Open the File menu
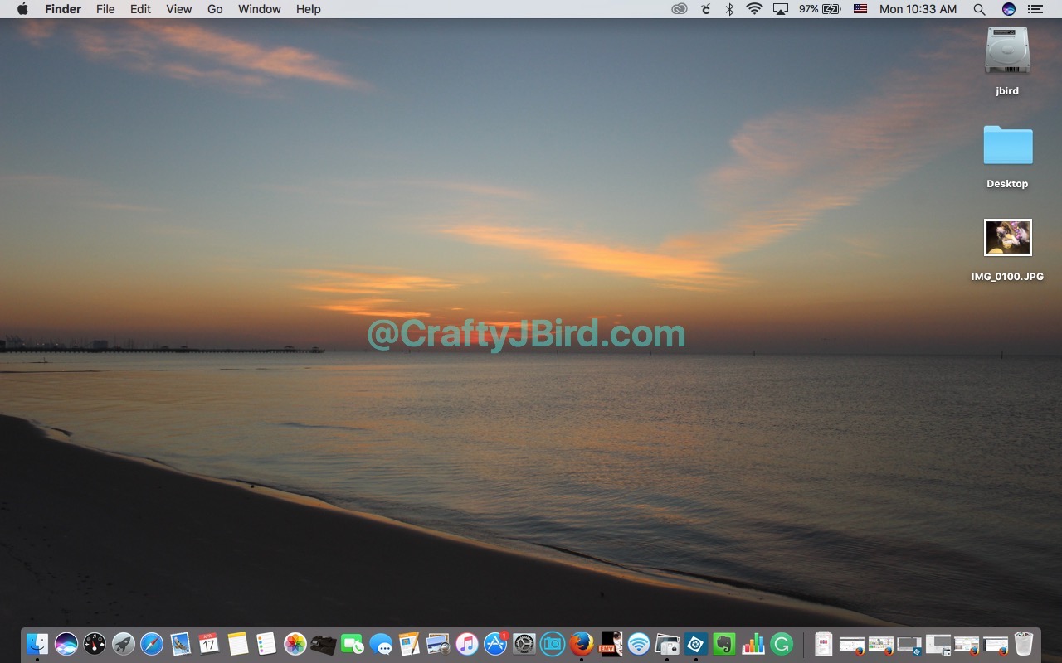Screen dimensions: 1062x663 [x=105, y=9]
